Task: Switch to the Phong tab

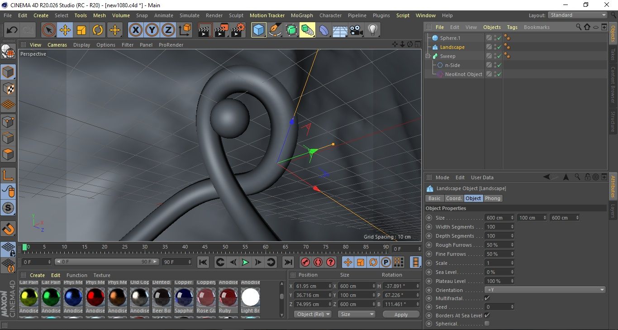Action: pyautogui.click(x=493, y=198)
